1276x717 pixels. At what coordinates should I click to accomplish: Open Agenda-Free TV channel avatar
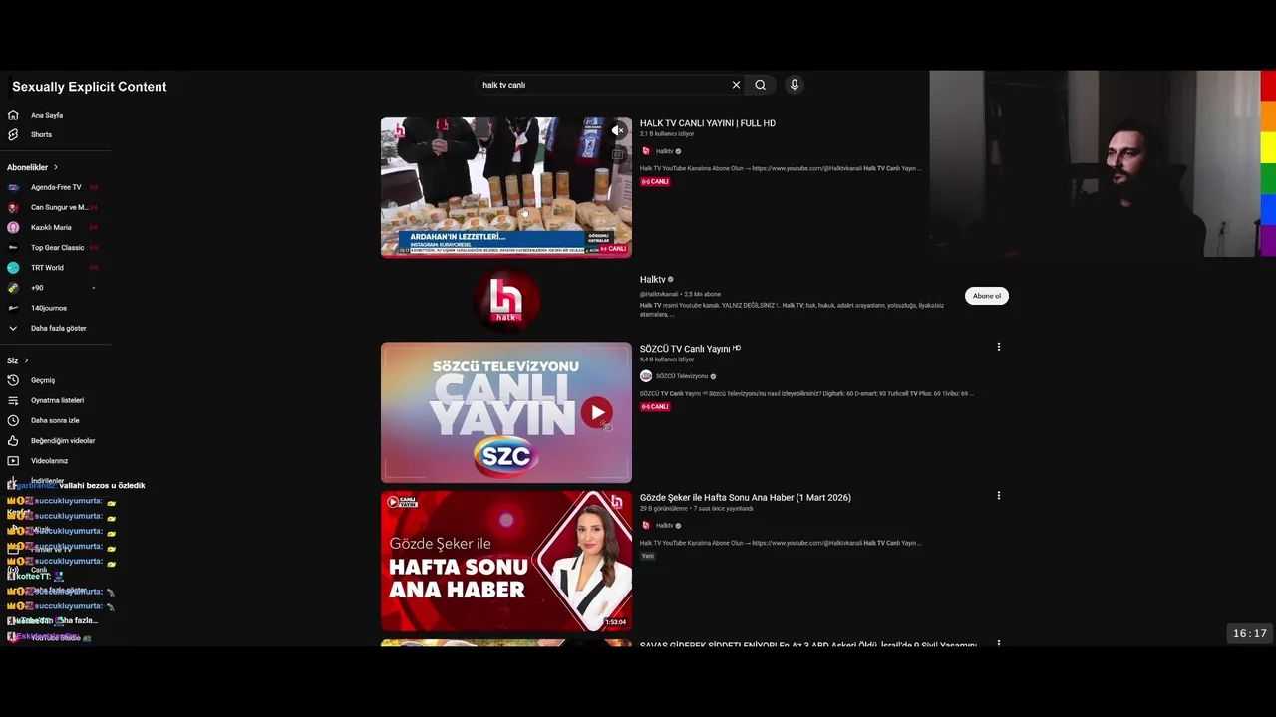click(x=13, y=187)
